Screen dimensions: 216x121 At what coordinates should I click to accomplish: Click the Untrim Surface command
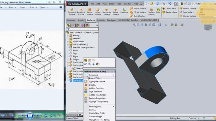[x=188, y=16]
